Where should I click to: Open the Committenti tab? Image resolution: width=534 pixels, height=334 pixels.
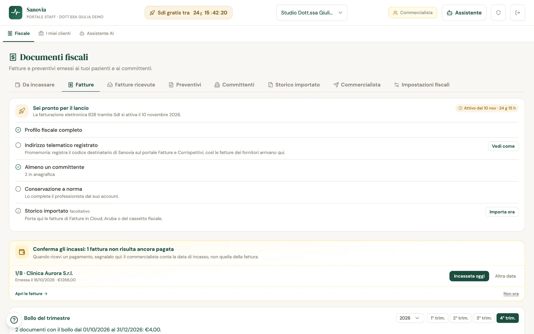tap(234, 85)
